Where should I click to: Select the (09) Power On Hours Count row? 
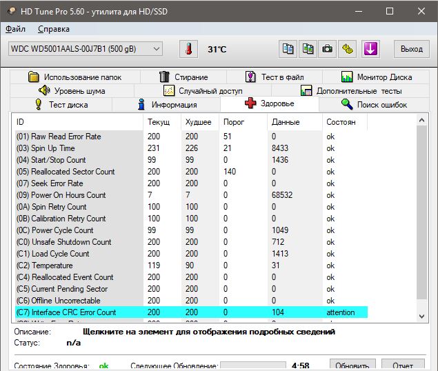(x=191, y=195)
